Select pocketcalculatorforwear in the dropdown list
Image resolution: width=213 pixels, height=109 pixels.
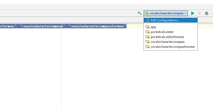(167, 37)
